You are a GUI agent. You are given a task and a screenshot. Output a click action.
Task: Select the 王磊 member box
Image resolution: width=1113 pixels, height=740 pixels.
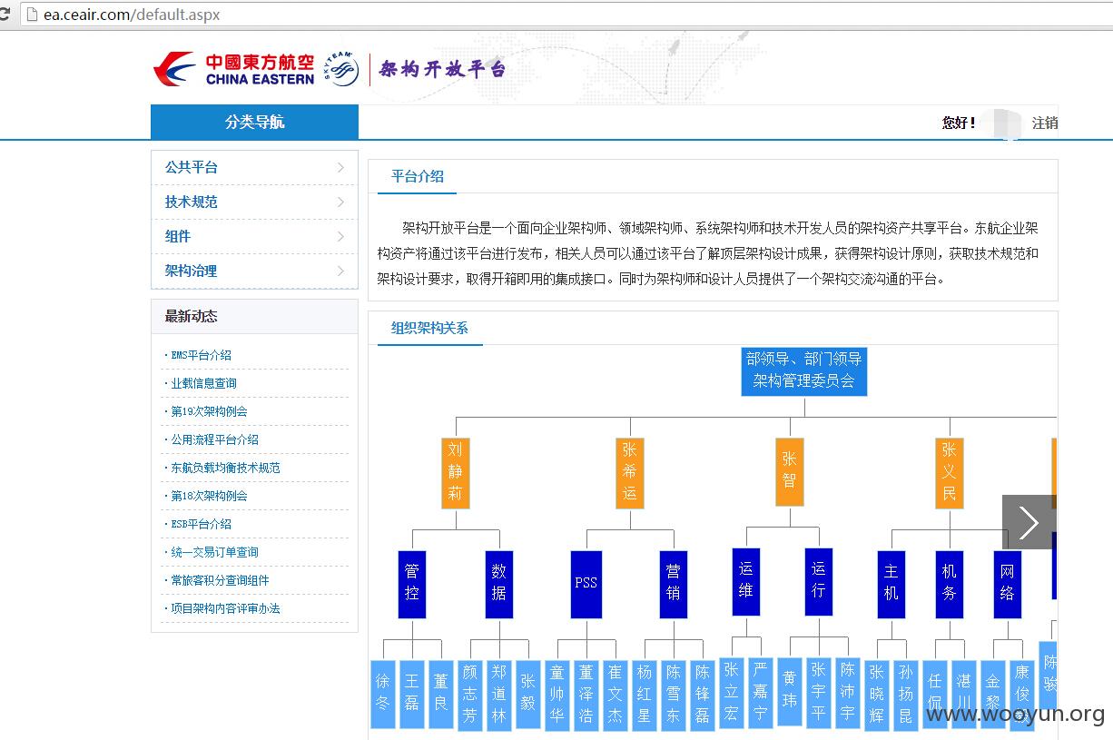pos(412,694)
